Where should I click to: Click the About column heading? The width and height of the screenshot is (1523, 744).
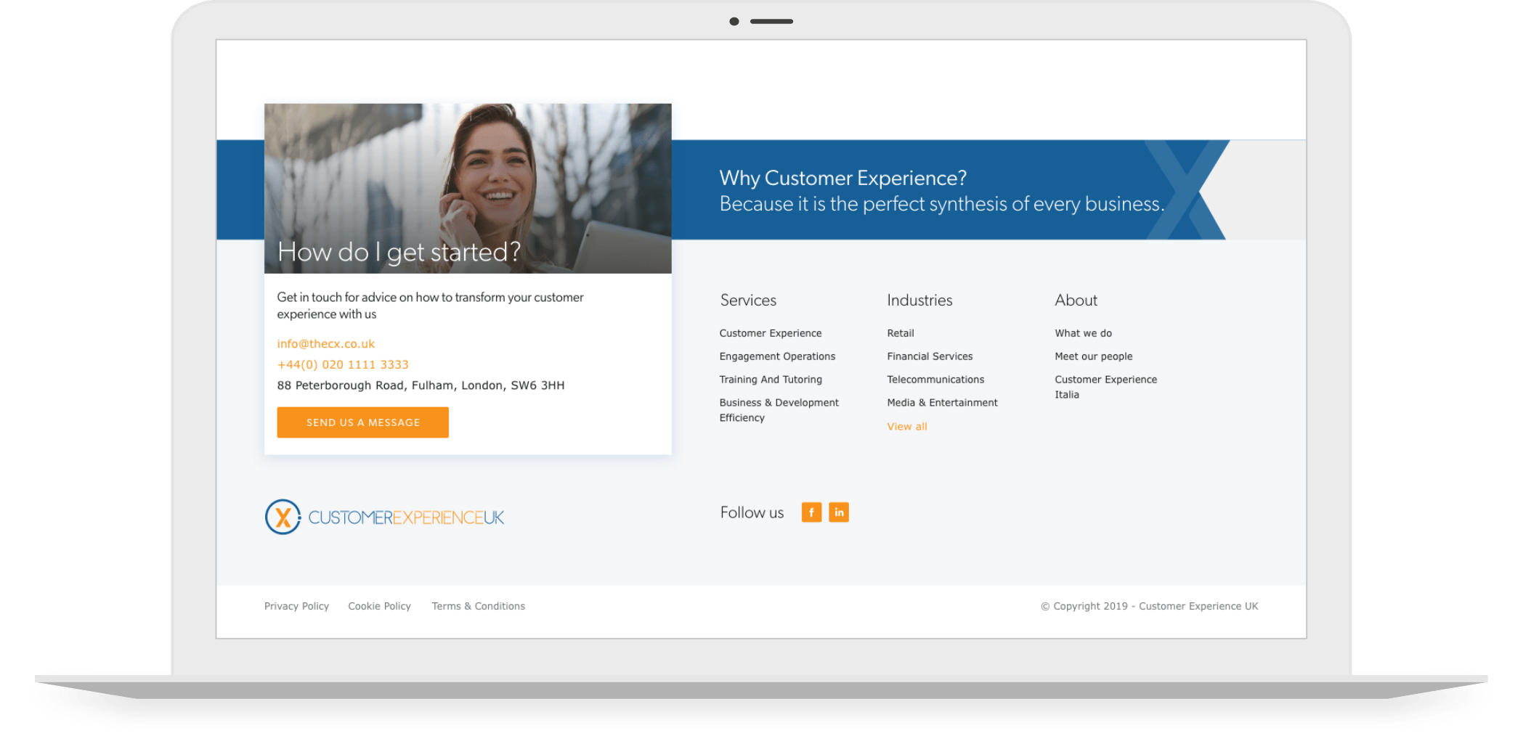1076,301
